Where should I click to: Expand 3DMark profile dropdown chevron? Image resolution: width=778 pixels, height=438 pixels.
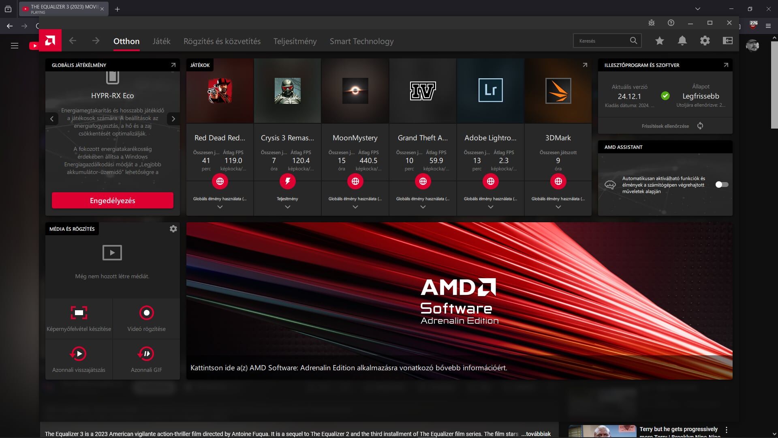coord(558,207)
